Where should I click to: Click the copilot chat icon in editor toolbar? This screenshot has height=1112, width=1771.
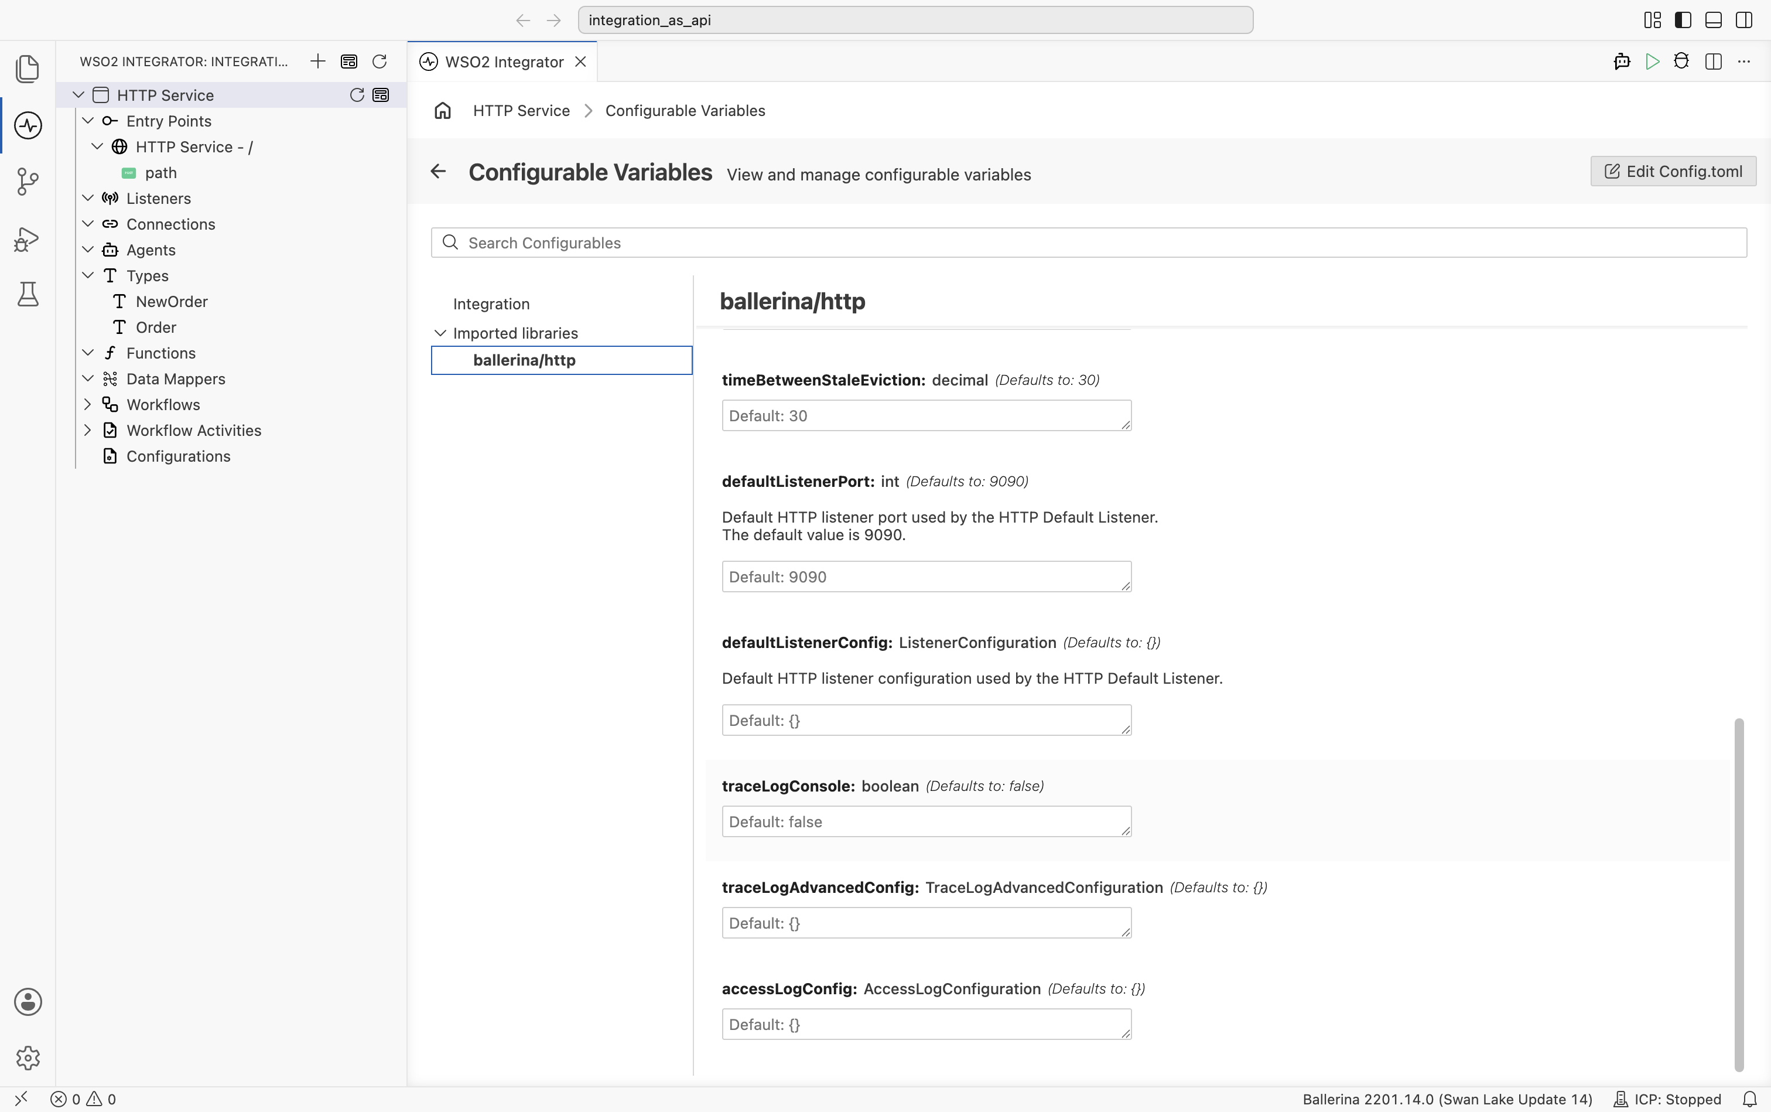coord(1622,61)
